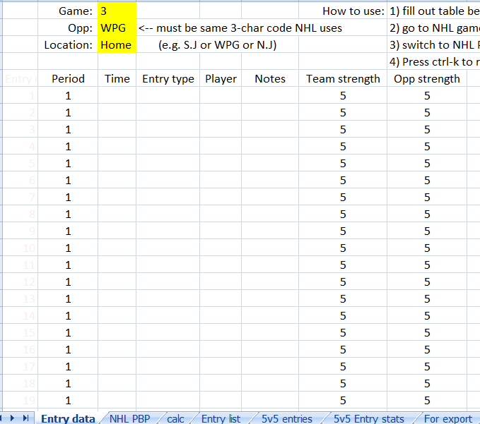Switch to the For export tab
The image size is (480, 424).
(x=447, y=418)
